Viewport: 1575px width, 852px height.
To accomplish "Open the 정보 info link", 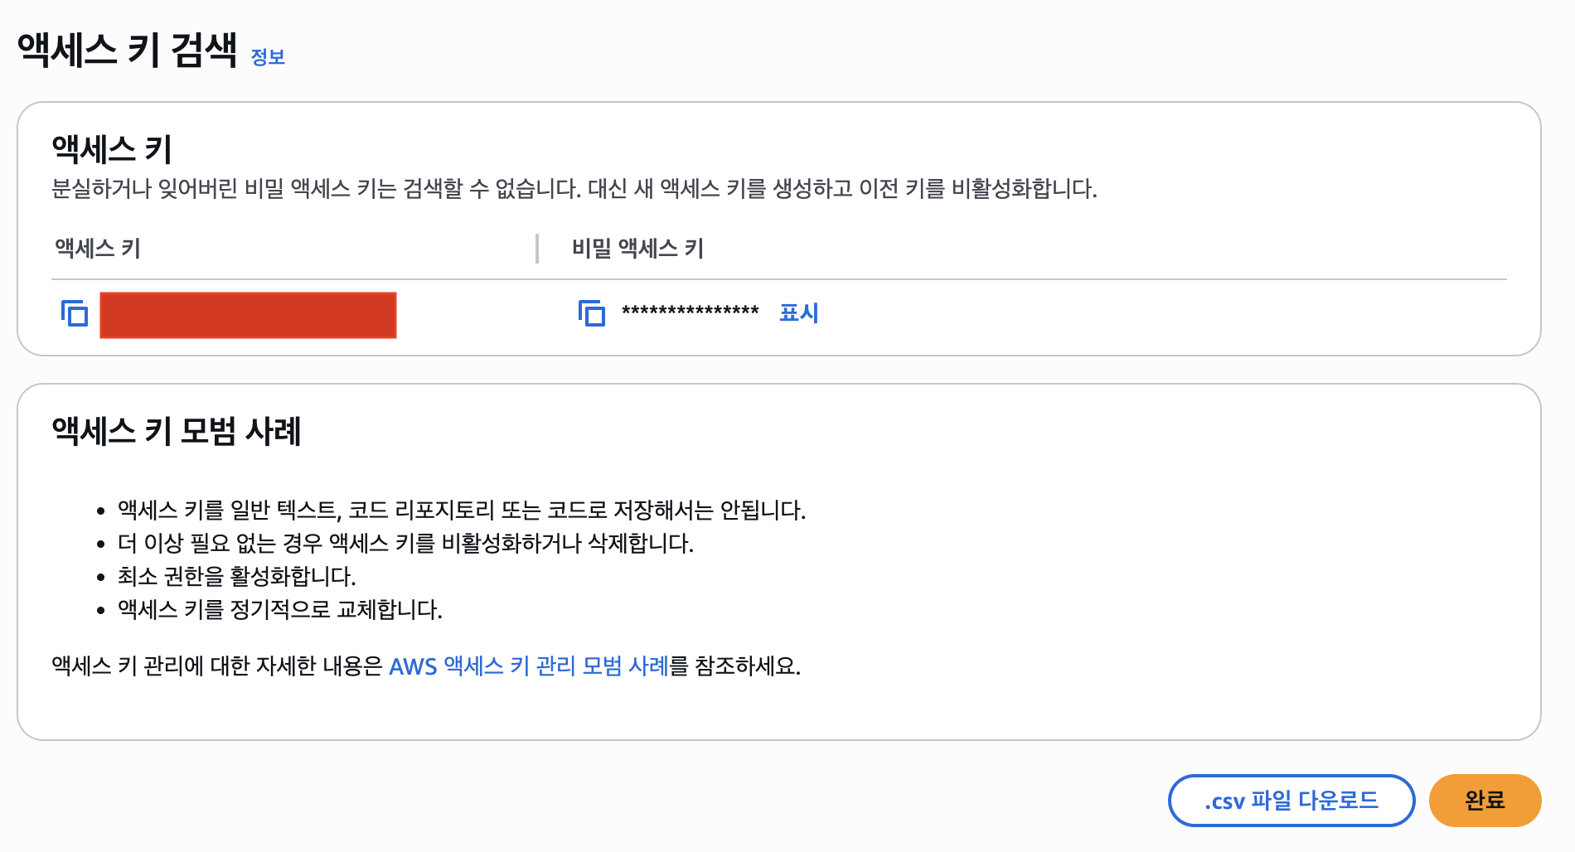I will [268, 57].
